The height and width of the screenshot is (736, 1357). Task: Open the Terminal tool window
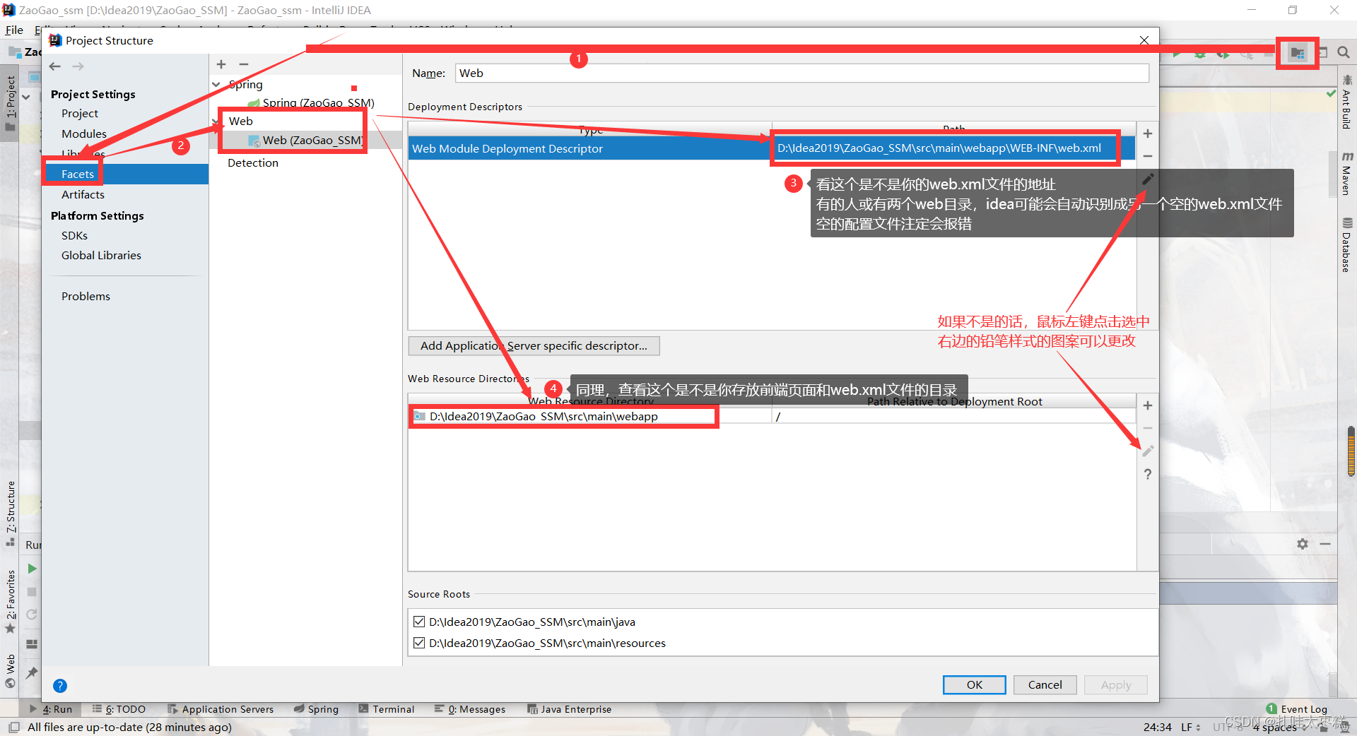387,709
